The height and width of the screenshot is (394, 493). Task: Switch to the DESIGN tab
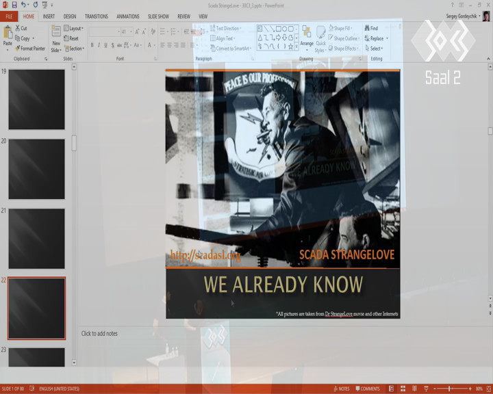click(69, 16)
